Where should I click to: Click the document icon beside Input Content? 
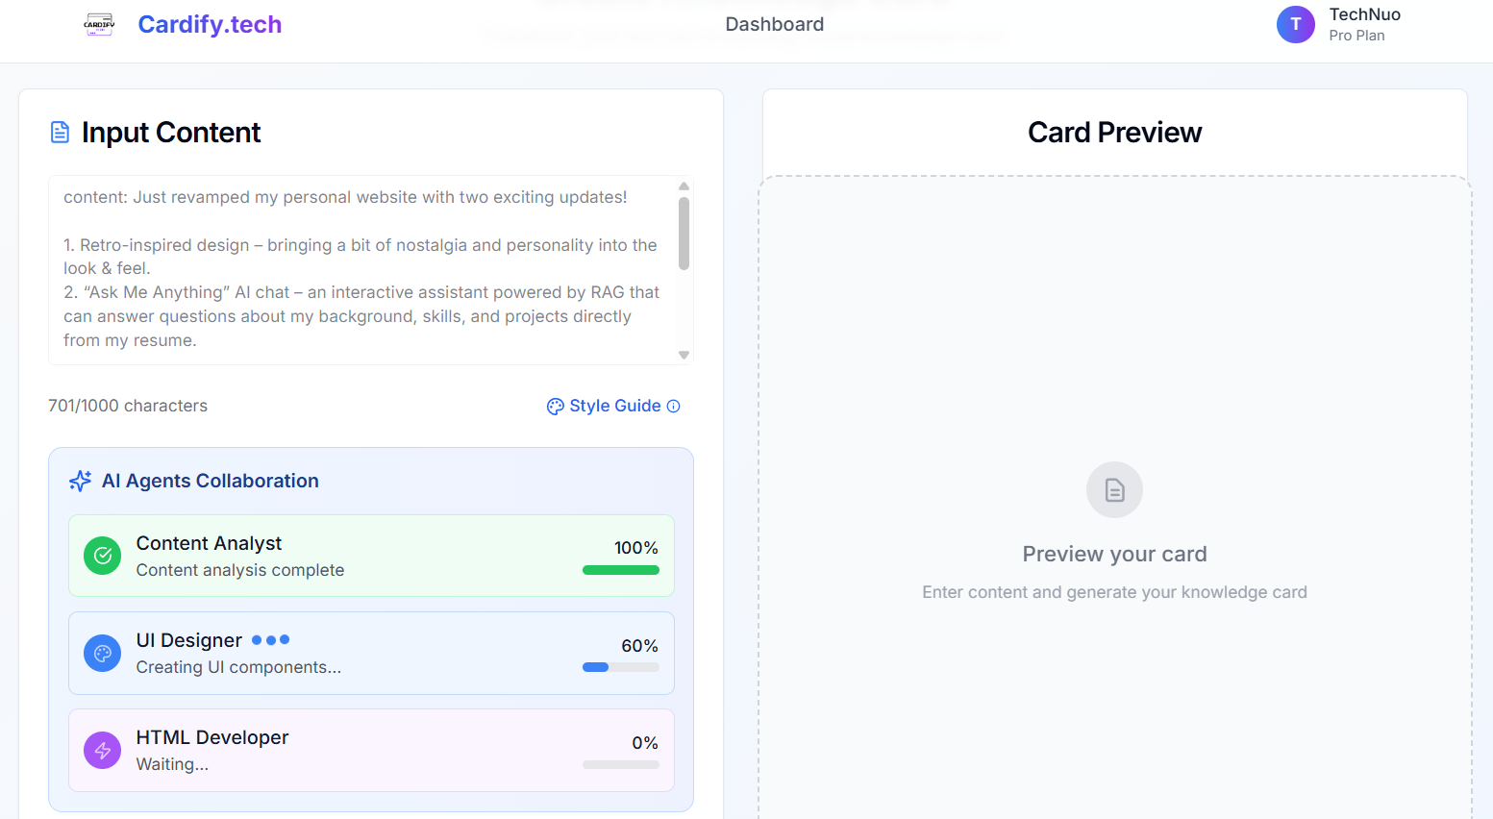60,132
